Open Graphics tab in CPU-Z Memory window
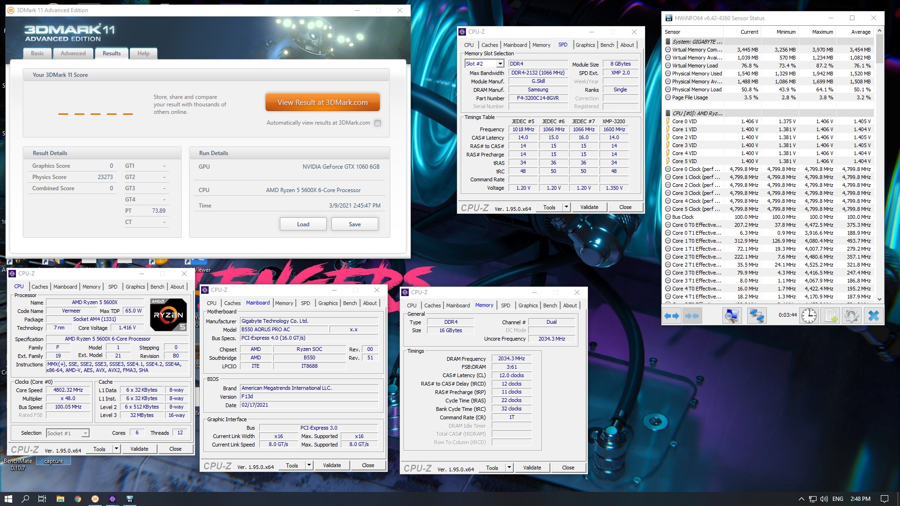This screenshot has width=900, height=506. (x=528, y=305)
